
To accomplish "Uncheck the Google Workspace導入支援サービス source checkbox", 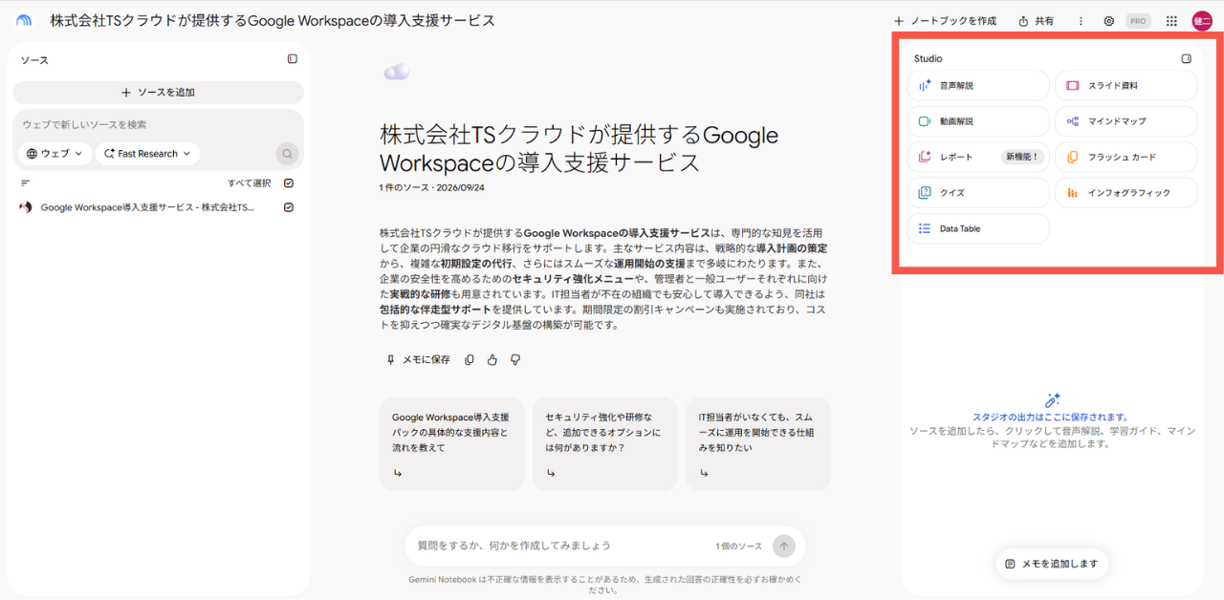I will coord(289,207).
